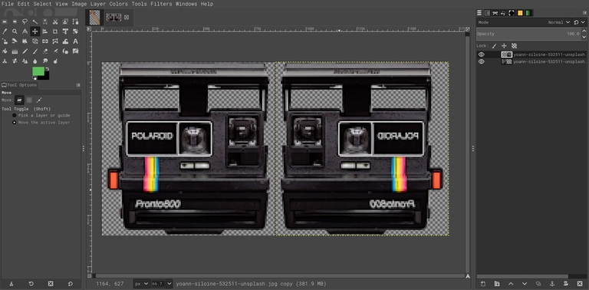Enable the 'Move the active layer' radio option
This screenshot has width=589, height=290.
tap(15, 123)
